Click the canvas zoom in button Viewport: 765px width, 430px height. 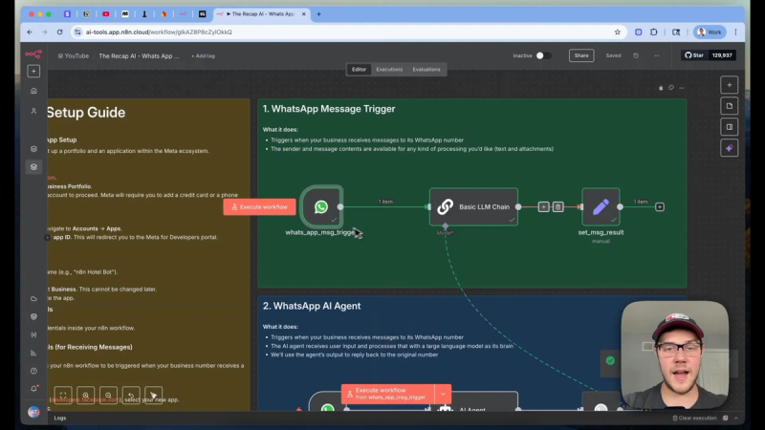click(85, 396)
